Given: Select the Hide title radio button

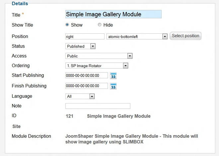Looking at the screenshot, I should tap(100, 25).
